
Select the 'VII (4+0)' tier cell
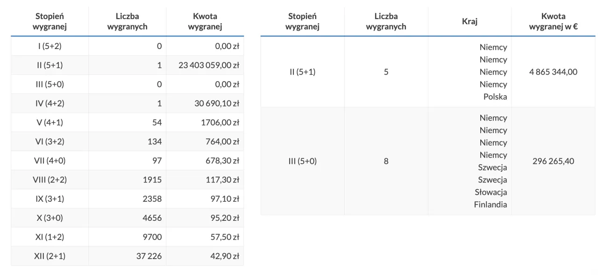(50, 161)
